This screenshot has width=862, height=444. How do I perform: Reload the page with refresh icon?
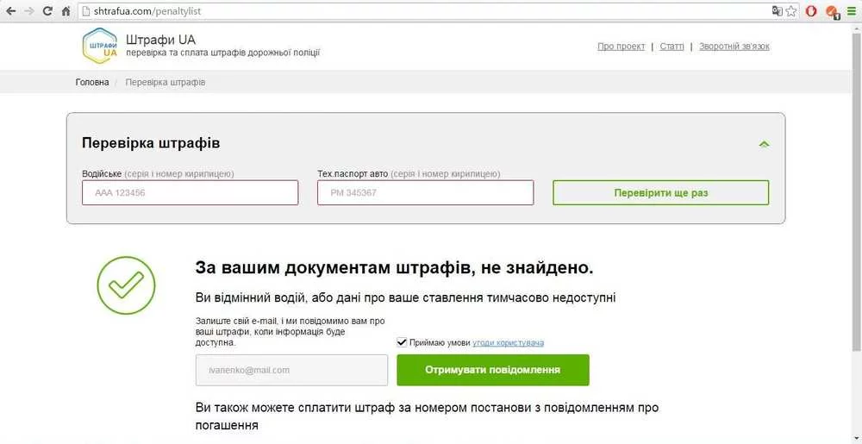click(47, 11)
